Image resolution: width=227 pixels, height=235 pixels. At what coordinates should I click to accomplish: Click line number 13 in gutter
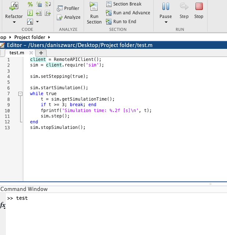click(x=7, y=128)
